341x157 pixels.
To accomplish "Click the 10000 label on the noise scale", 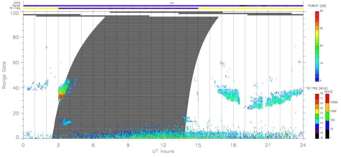I will coord(334,102).
